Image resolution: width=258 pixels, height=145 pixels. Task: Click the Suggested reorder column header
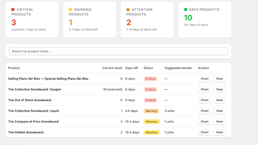coord(178,68)
